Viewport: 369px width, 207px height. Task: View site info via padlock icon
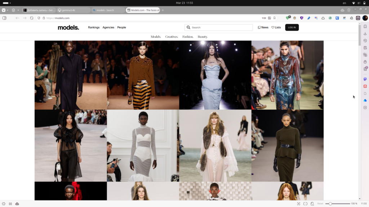pyautogui.click(x=44, y=18)
